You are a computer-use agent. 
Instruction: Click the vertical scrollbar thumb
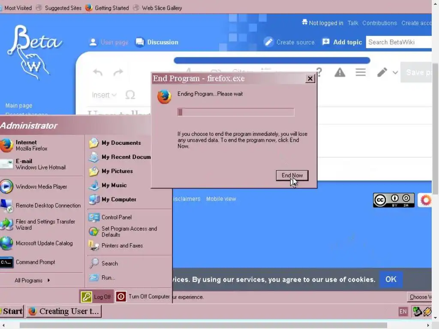pos(435,129)
